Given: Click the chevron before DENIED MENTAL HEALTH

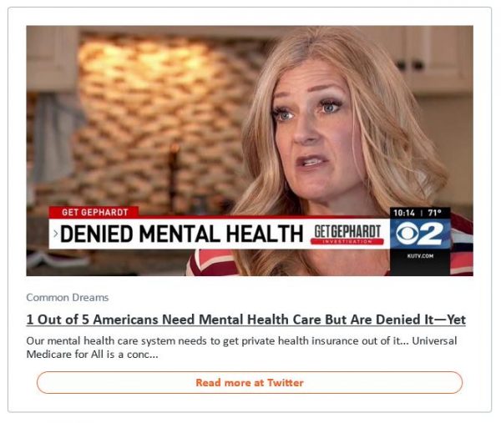Looking at the screenshot, I should [x=56, y=234].
